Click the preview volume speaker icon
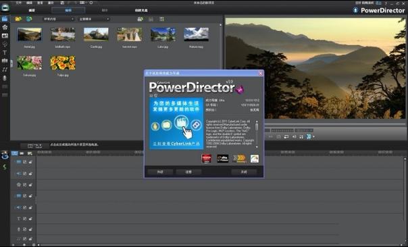Viewport: 408px width, 247px height. pyautogui.click(x=294, y=136)
